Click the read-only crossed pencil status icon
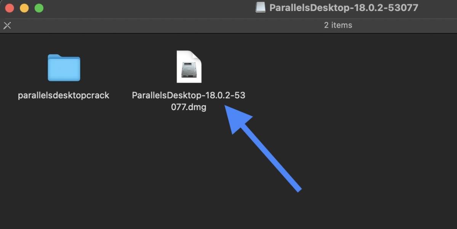 pos(7,25)
